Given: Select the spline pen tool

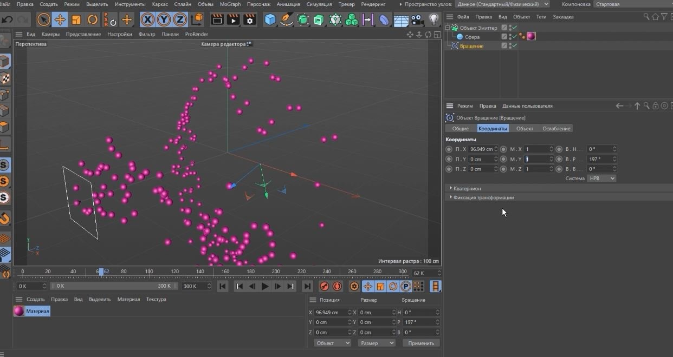Looking at the screenshot, I should click(286, 20).
